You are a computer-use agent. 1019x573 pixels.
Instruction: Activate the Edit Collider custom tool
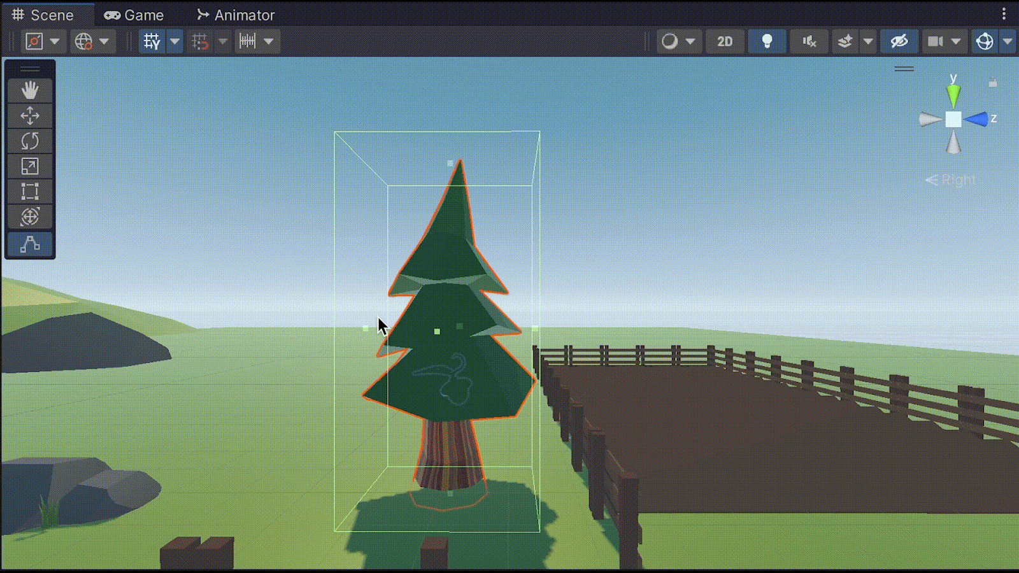click(30, 244)
